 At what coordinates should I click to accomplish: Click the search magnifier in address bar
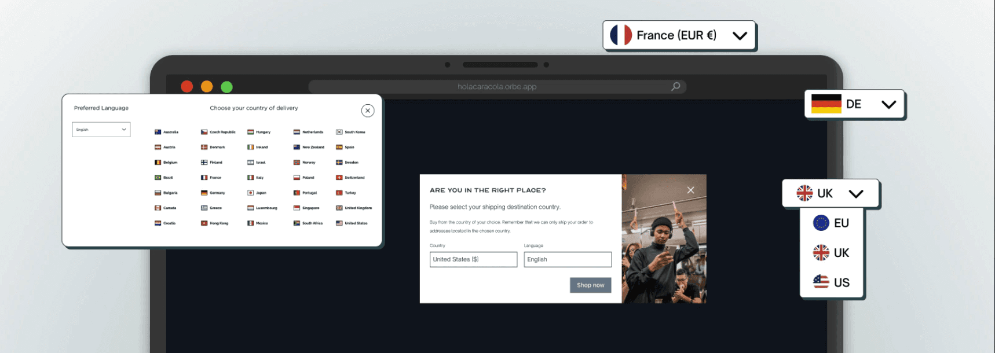click(675, 86)
